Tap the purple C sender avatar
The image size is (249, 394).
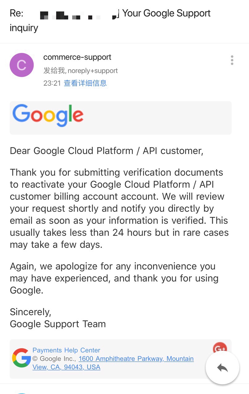pos(22,65)
